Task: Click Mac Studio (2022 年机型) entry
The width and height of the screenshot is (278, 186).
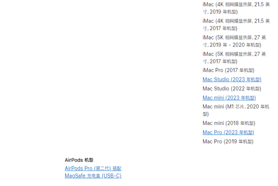Action: [x=232, y=89]
